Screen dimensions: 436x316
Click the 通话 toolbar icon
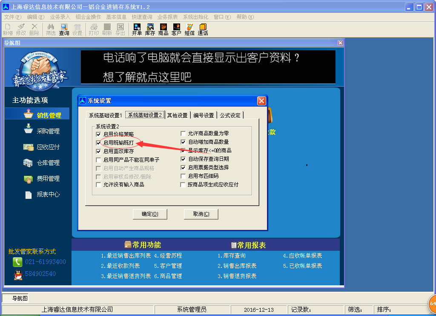pyautogui.click(x=203, y=29)
